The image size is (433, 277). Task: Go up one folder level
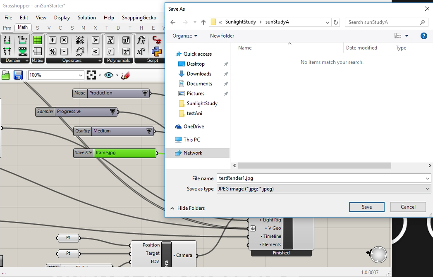coord(203,22)
